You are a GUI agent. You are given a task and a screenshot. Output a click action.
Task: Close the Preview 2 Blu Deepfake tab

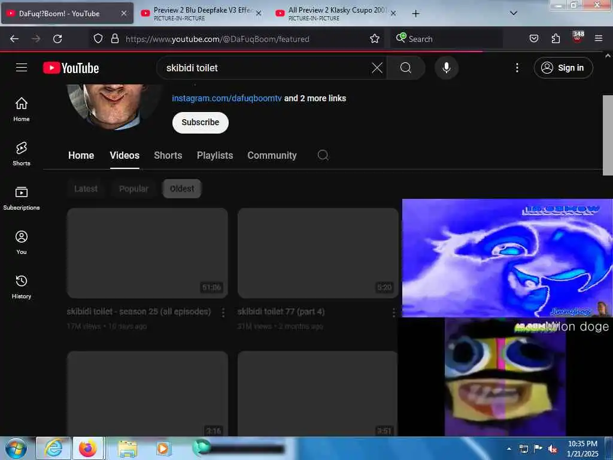click(259, 13)
